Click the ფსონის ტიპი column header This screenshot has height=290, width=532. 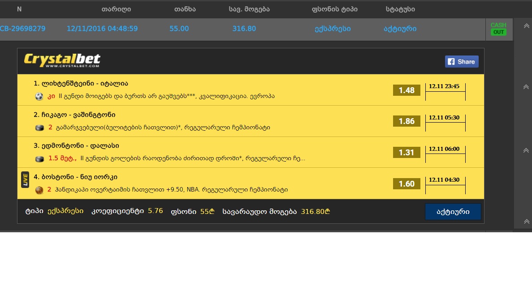tap(334, 9)
